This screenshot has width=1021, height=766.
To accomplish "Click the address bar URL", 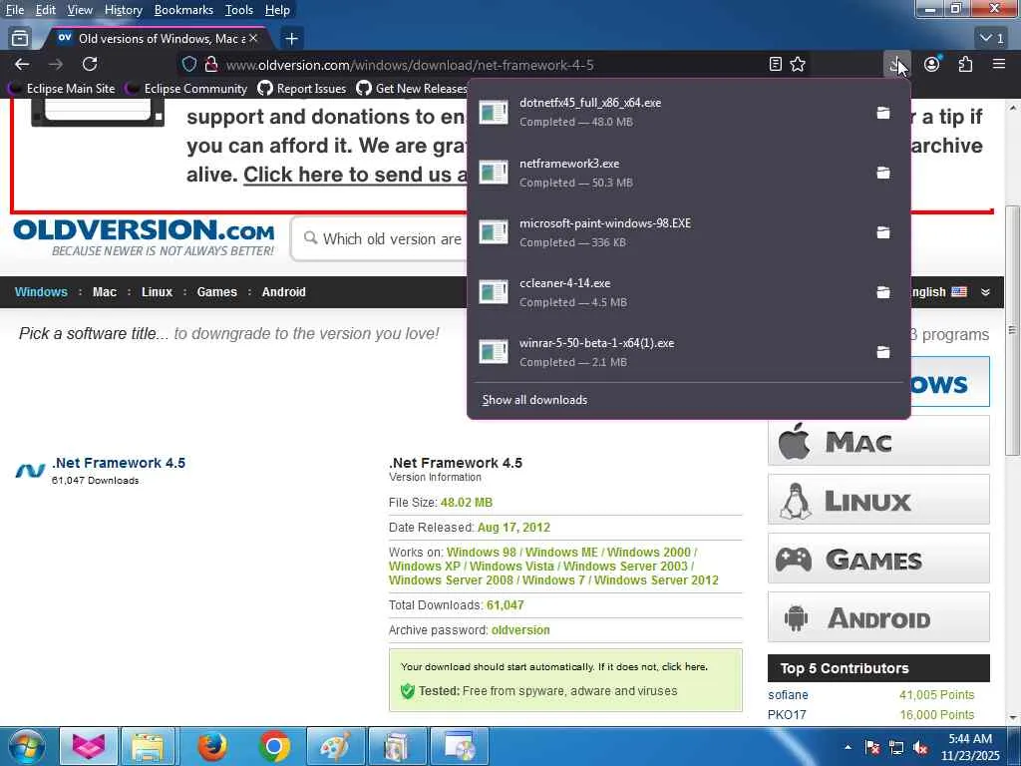I will point(410,65).
